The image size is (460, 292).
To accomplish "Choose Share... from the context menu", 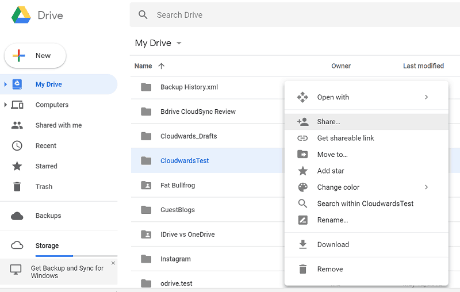I will [x=366, y=122].
